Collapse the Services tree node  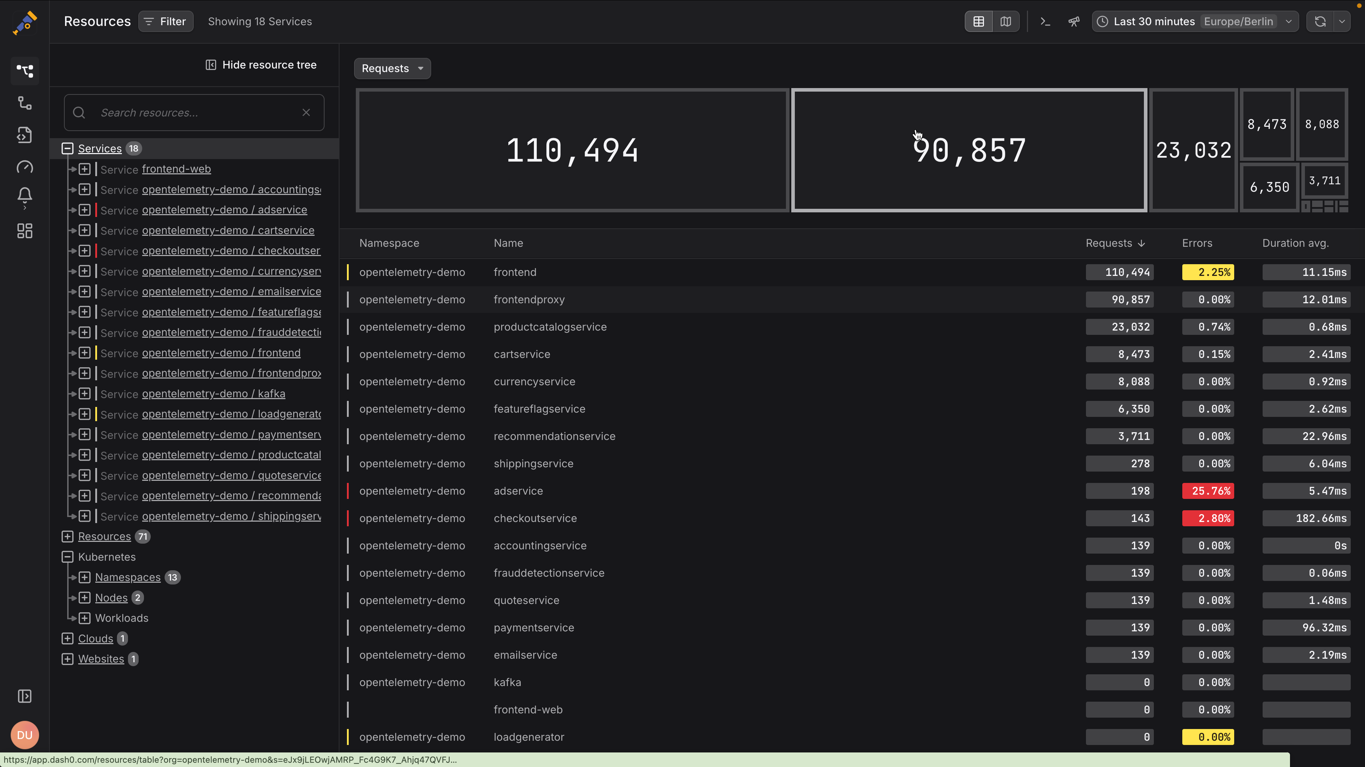(x=67, y=149)
